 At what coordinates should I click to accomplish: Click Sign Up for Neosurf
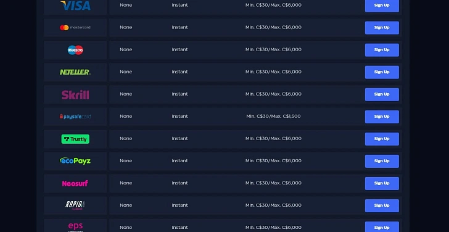click(x=382, y=183)
